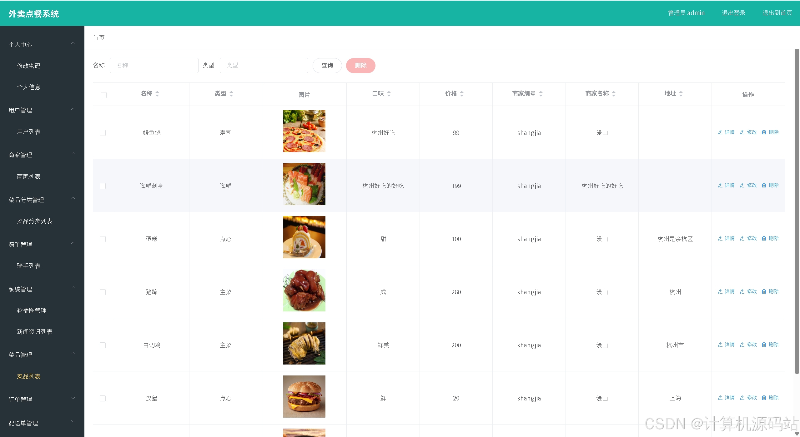The image size is (800, 437).
Task: Toggle the select-all header checkbox
Action: tap(103, 95)
